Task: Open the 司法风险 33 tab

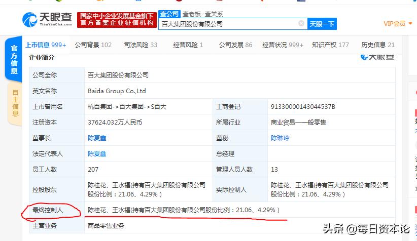Action: click(141, 45)
